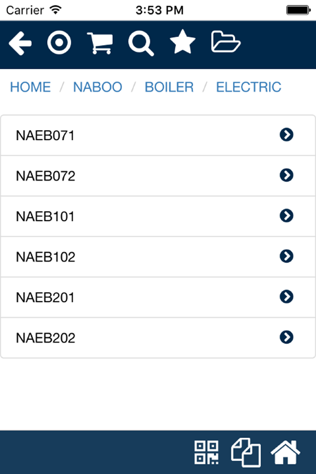Open the NAEB201 list item
The image size is (316, 474).
158,297
